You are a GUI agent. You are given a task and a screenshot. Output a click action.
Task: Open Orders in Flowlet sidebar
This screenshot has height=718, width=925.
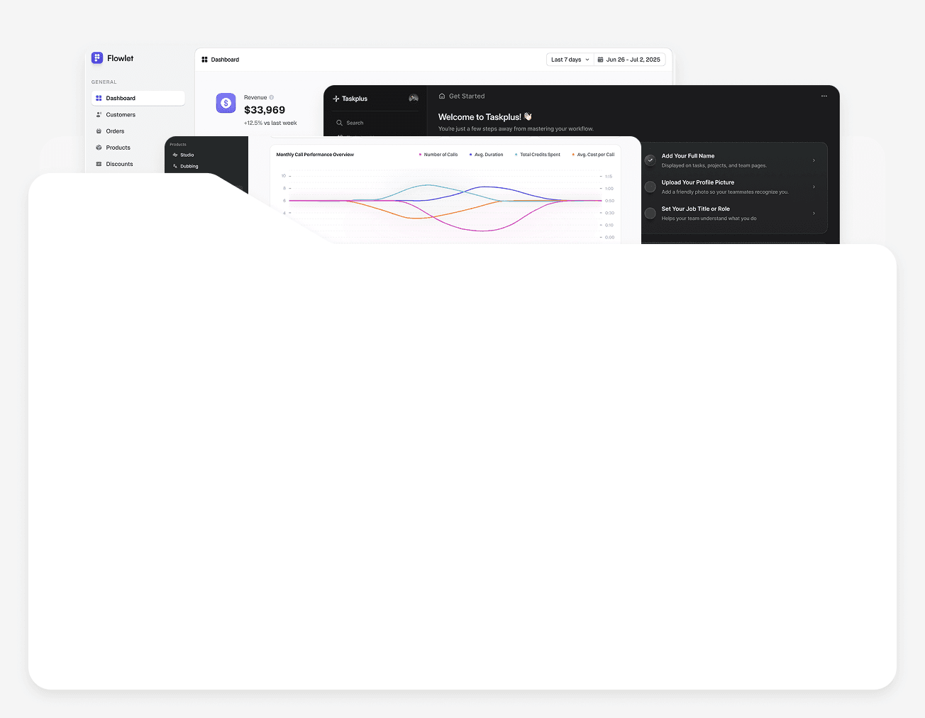pyautogui.click(x=138, y=131)
